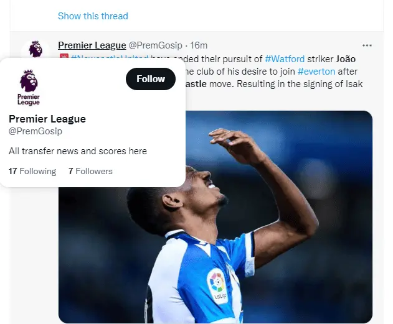
Task: Click the Premier League logo in hover card
Action: point(28,87)
